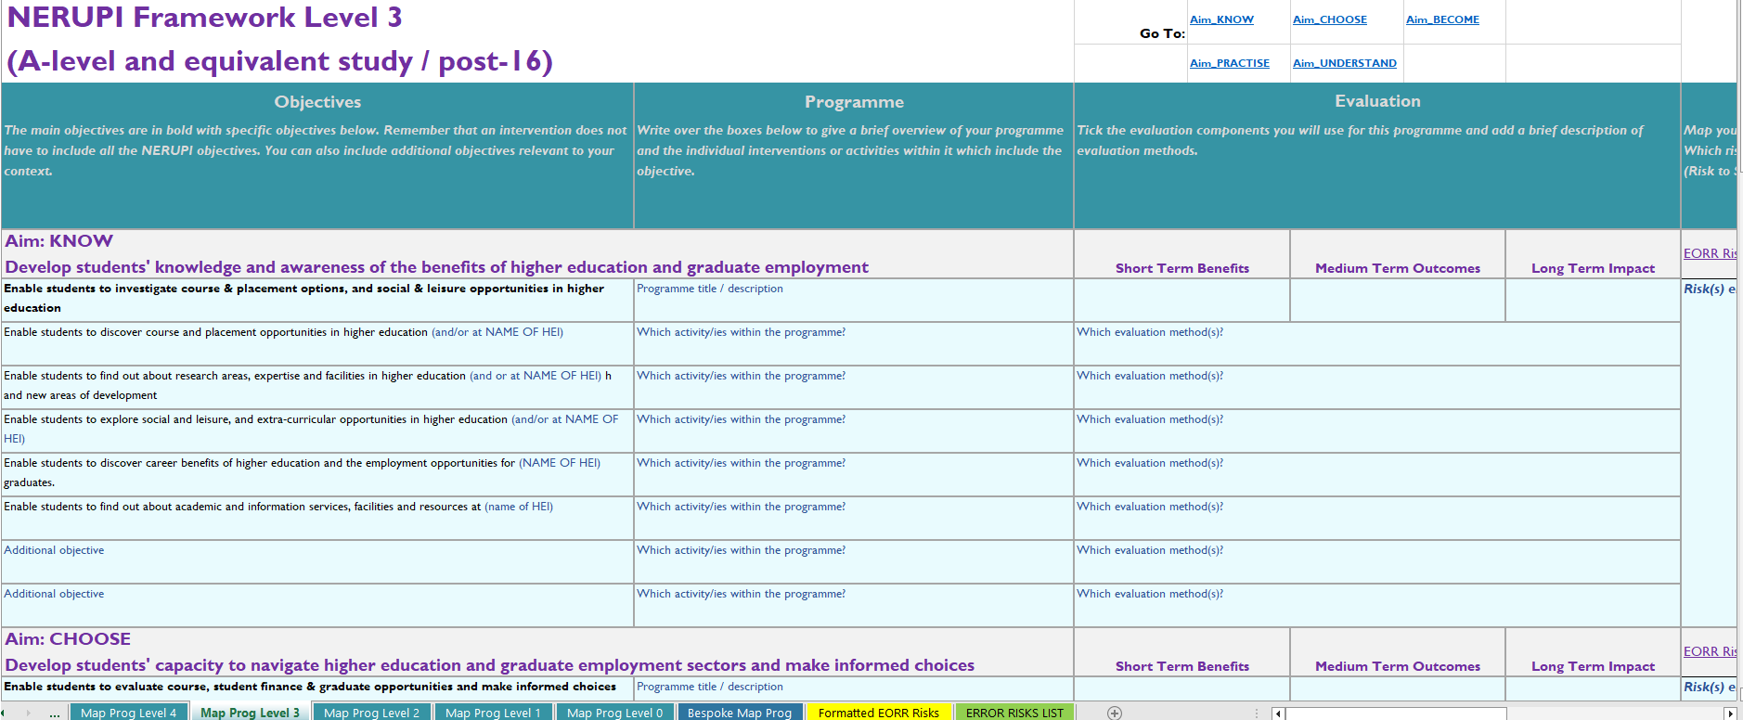Select first Programme title / description cell

pos(853,300)
